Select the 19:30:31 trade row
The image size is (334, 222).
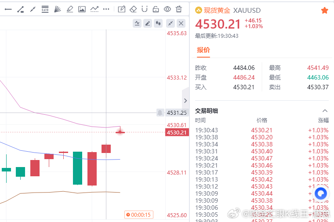[262, 151]
